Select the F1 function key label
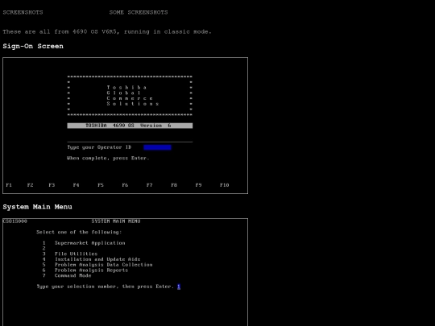 [9, 185]
